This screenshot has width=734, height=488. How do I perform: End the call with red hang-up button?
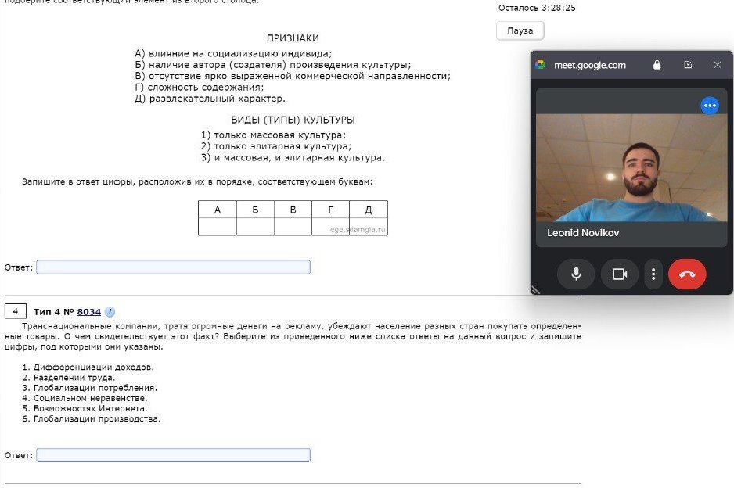[687, 274]
